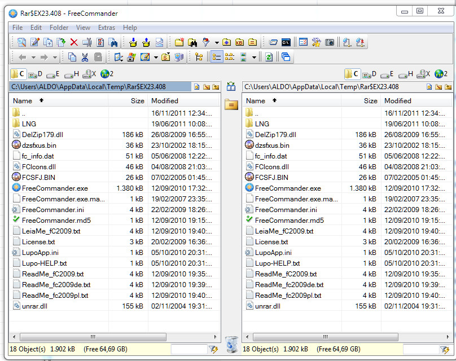456x361 pixels.
Task: Click the compare folders equals icon in toolbar
Action: [252, 42]
